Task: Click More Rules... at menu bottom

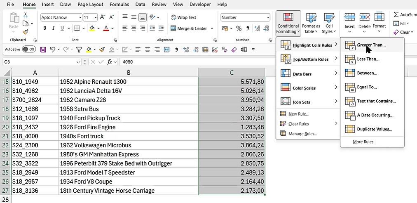Action: coord(372,142)
